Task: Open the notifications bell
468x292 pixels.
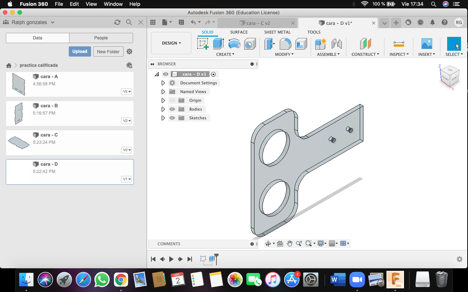Action: pos(433,22)
